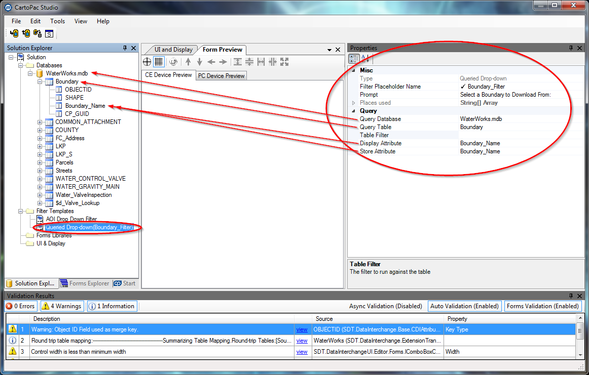The image size is (589, 375).
Task: Collapse the WaterWorks.mdb node
Action: [x=30, y=73]
